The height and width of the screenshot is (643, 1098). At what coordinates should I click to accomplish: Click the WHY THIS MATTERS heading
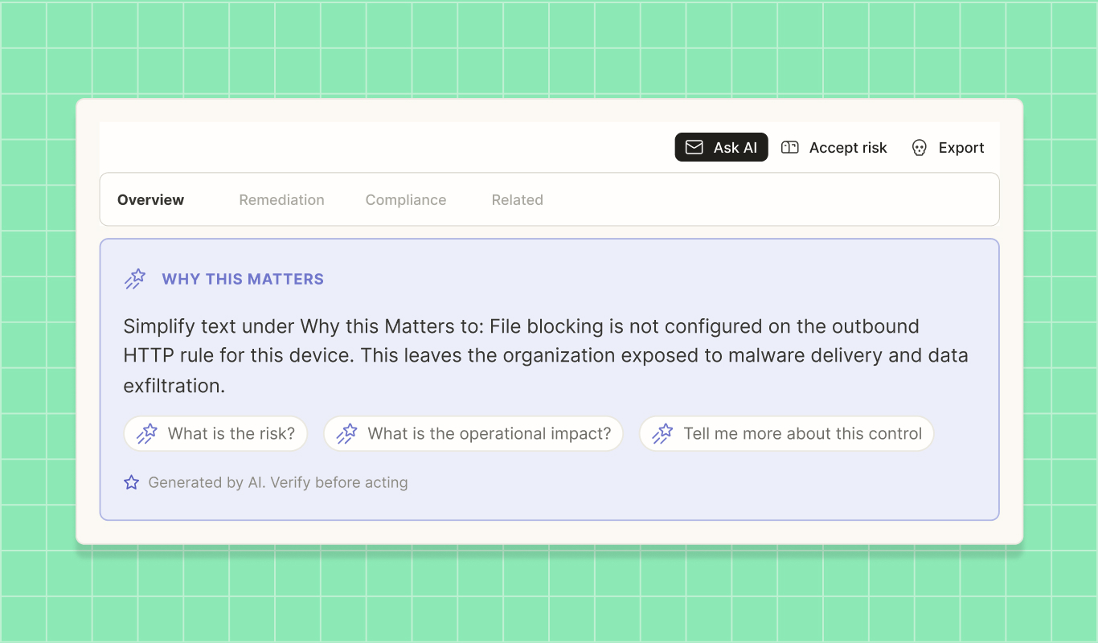(x=243, y=279)
